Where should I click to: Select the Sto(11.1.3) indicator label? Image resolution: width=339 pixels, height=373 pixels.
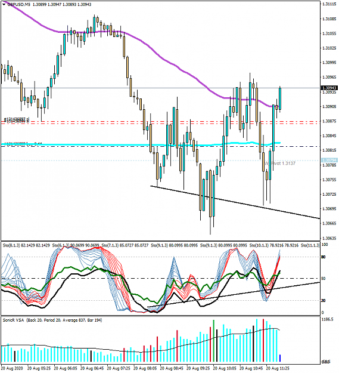tap(310, 245)
